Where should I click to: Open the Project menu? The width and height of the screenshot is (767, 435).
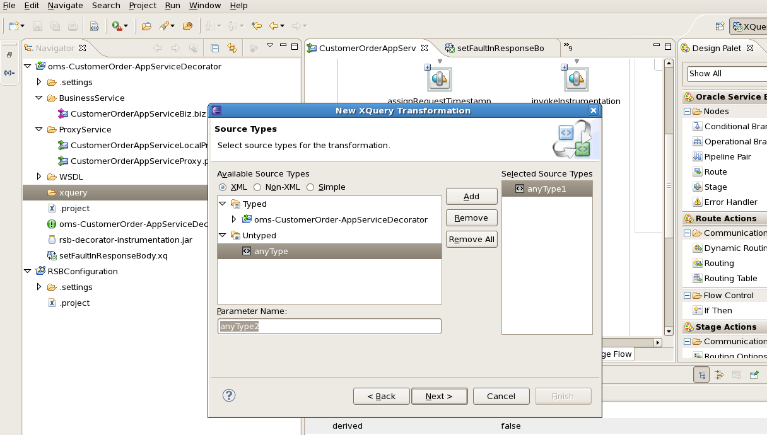(143, 5)
